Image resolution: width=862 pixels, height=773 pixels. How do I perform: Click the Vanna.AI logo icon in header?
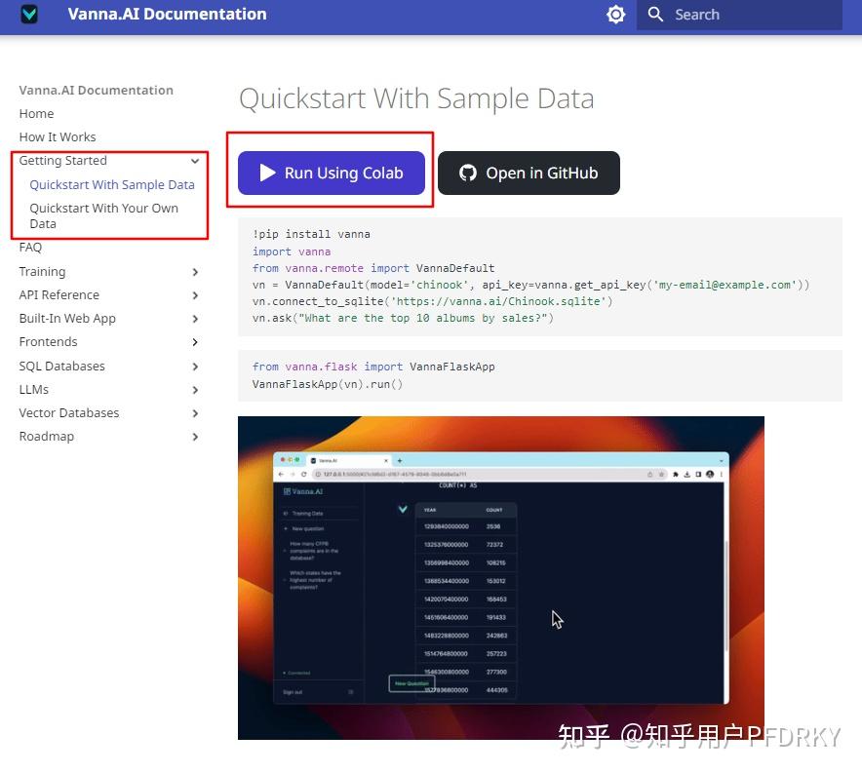pos(29,14)
